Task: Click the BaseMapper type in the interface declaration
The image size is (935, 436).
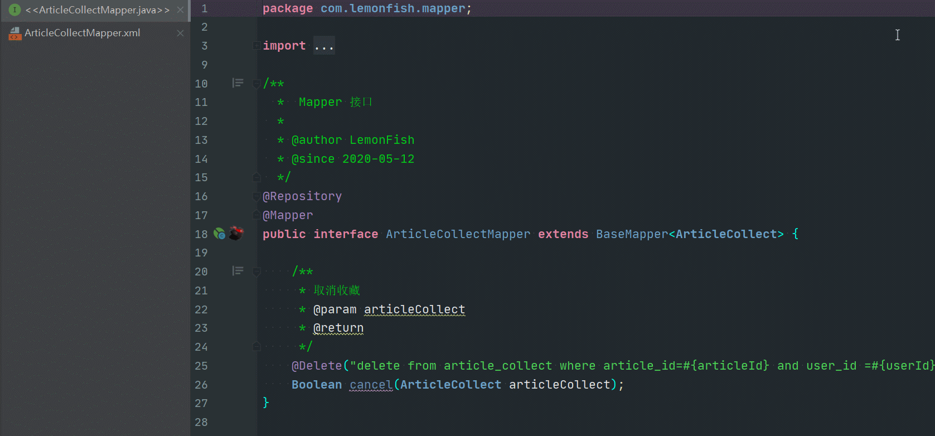Action: pos(632,234)
